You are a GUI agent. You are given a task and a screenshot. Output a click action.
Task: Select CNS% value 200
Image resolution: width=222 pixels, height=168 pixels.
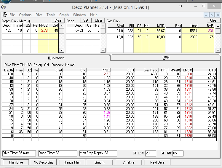pyautogui.click(x=187, y=74)
